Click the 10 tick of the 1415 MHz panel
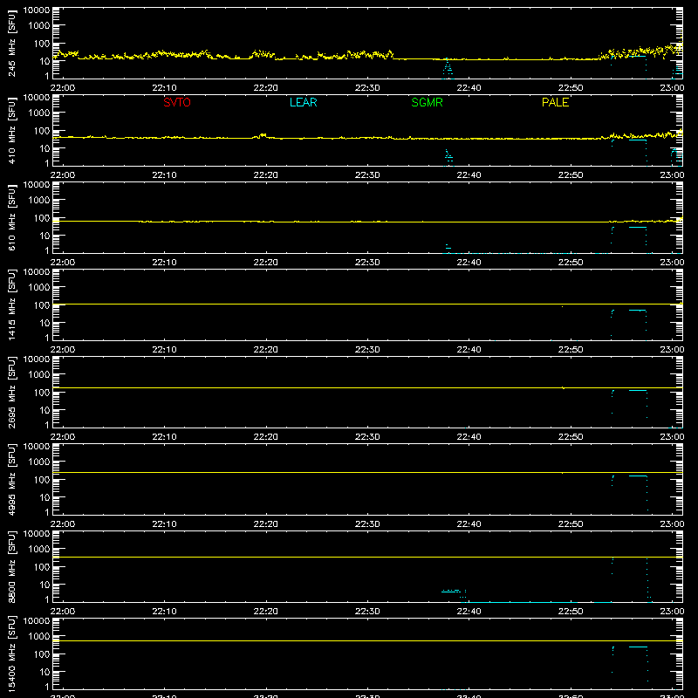The width and height of the screenshot is (698, 698). (x=44, y=323)
